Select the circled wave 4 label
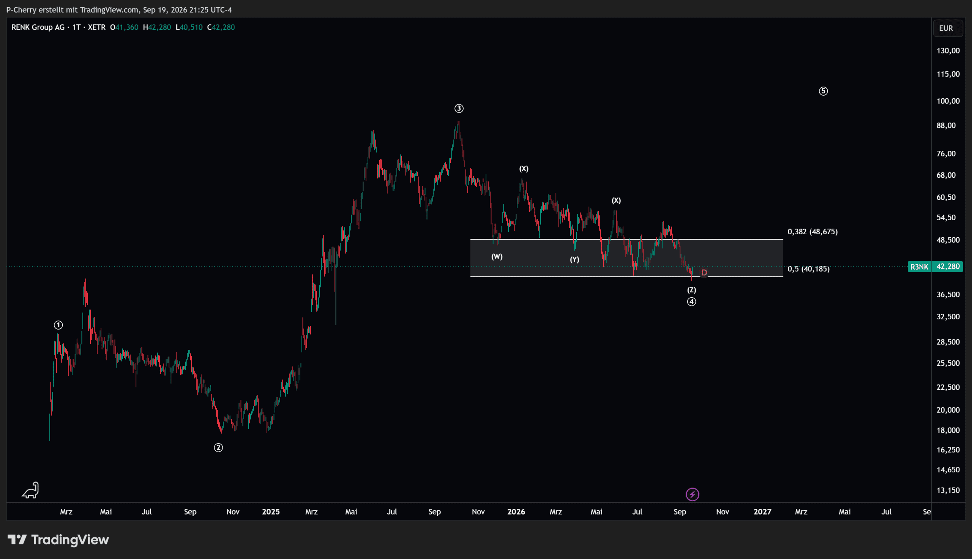The image size is (972, 559). tap(691, 302)
